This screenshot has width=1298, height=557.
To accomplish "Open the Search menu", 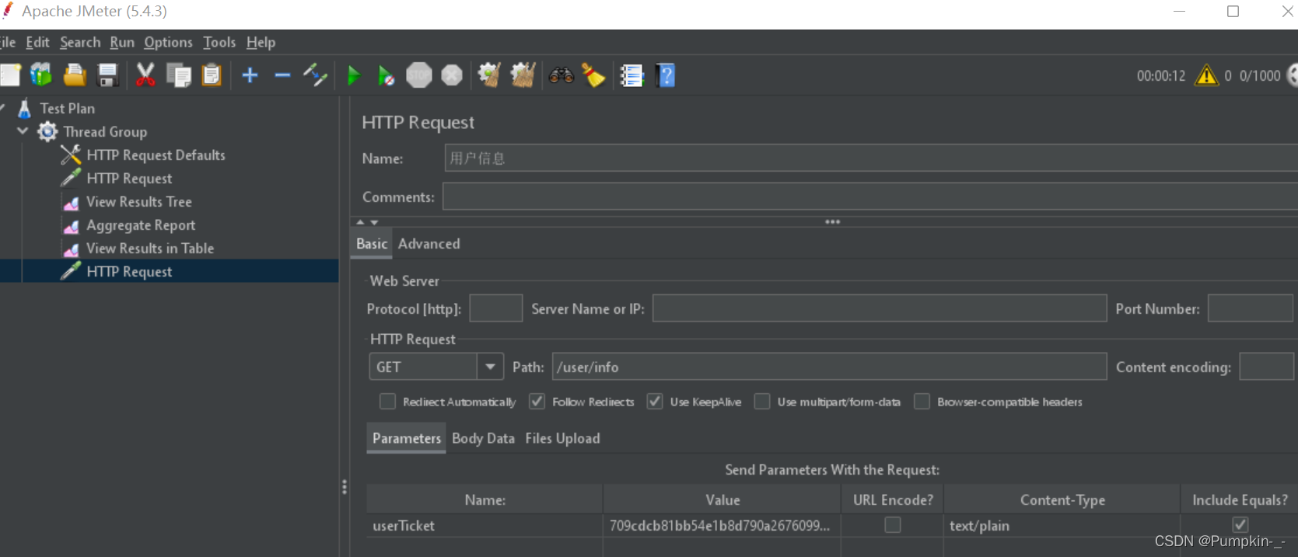I will tap(80, 42).
